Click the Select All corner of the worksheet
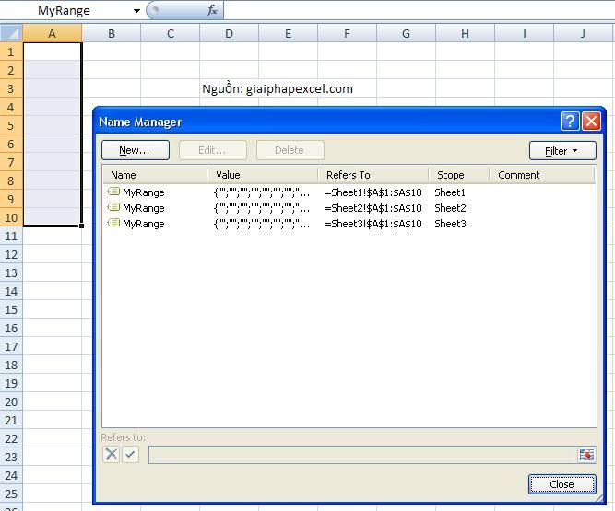This screenshot has width=615, height=511. (11, 34)
